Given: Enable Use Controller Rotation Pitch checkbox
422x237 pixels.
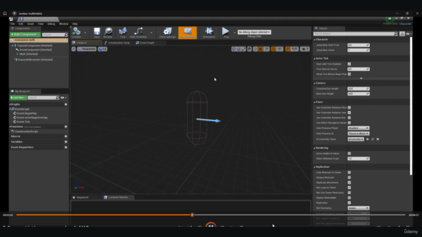Looking at the screenshot, I should (349, 107).
